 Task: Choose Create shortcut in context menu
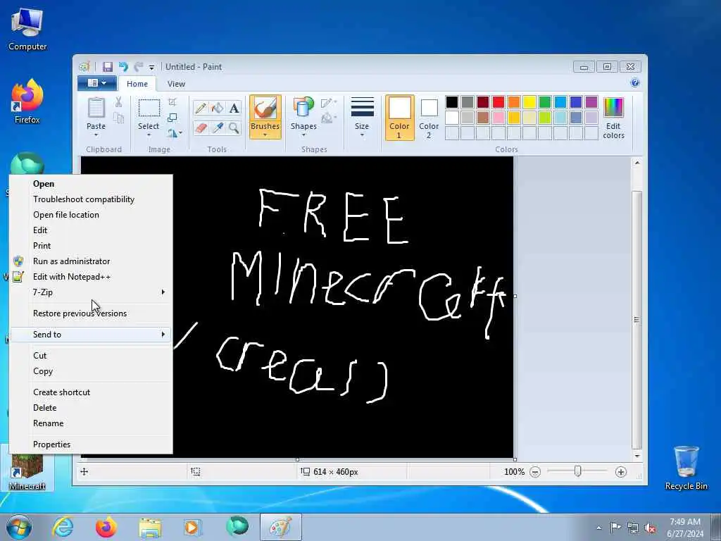pyautogui.click(x=91, y=392)
